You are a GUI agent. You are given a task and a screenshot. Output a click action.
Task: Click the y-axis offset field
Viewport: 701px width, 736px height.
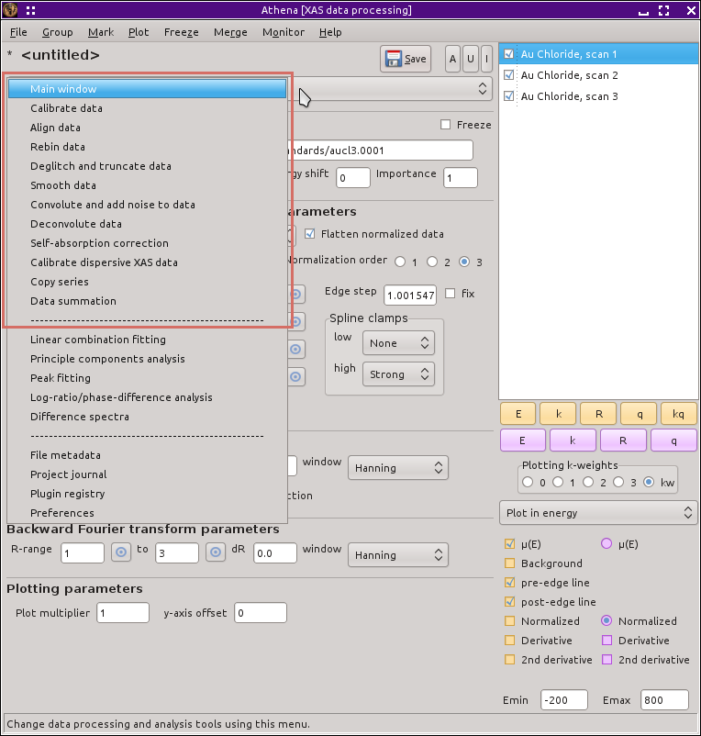[x=261, y=612]
